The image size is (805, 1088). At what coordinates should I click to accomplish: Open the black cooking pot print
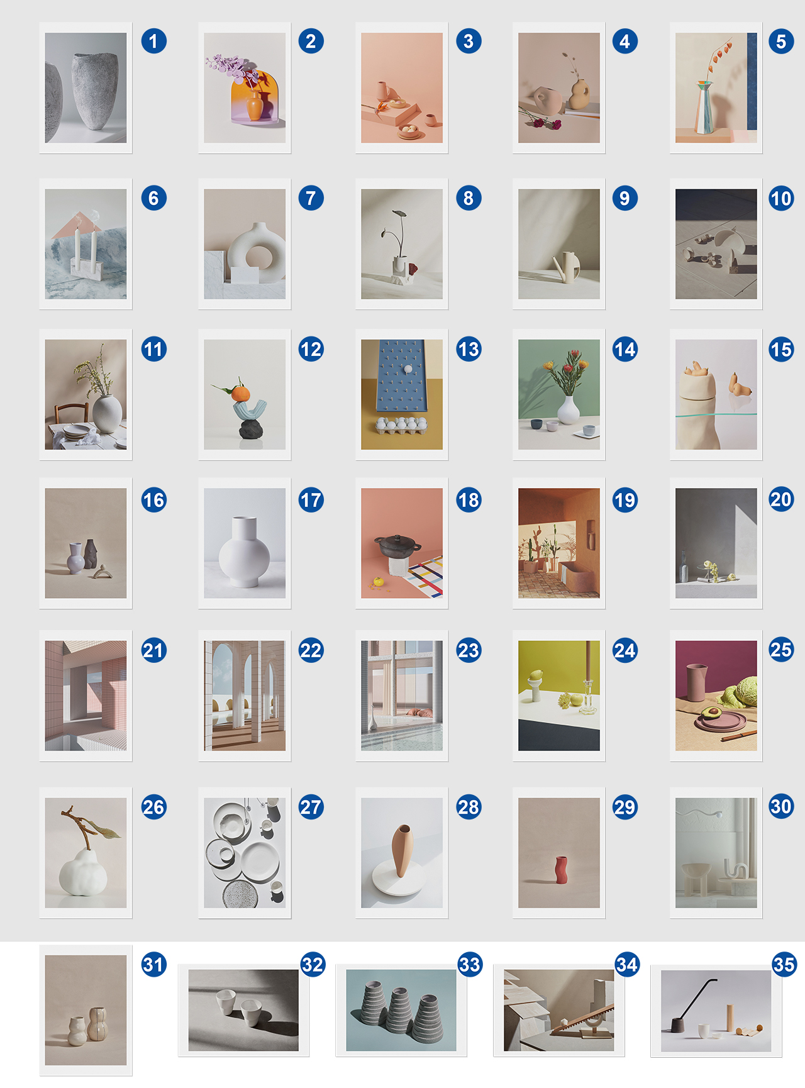pos(402,543)
